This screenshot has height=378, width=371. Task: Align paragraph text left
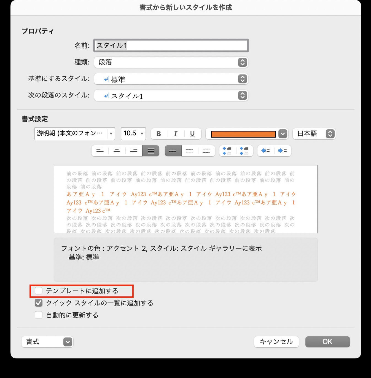(x=100, y=151)
